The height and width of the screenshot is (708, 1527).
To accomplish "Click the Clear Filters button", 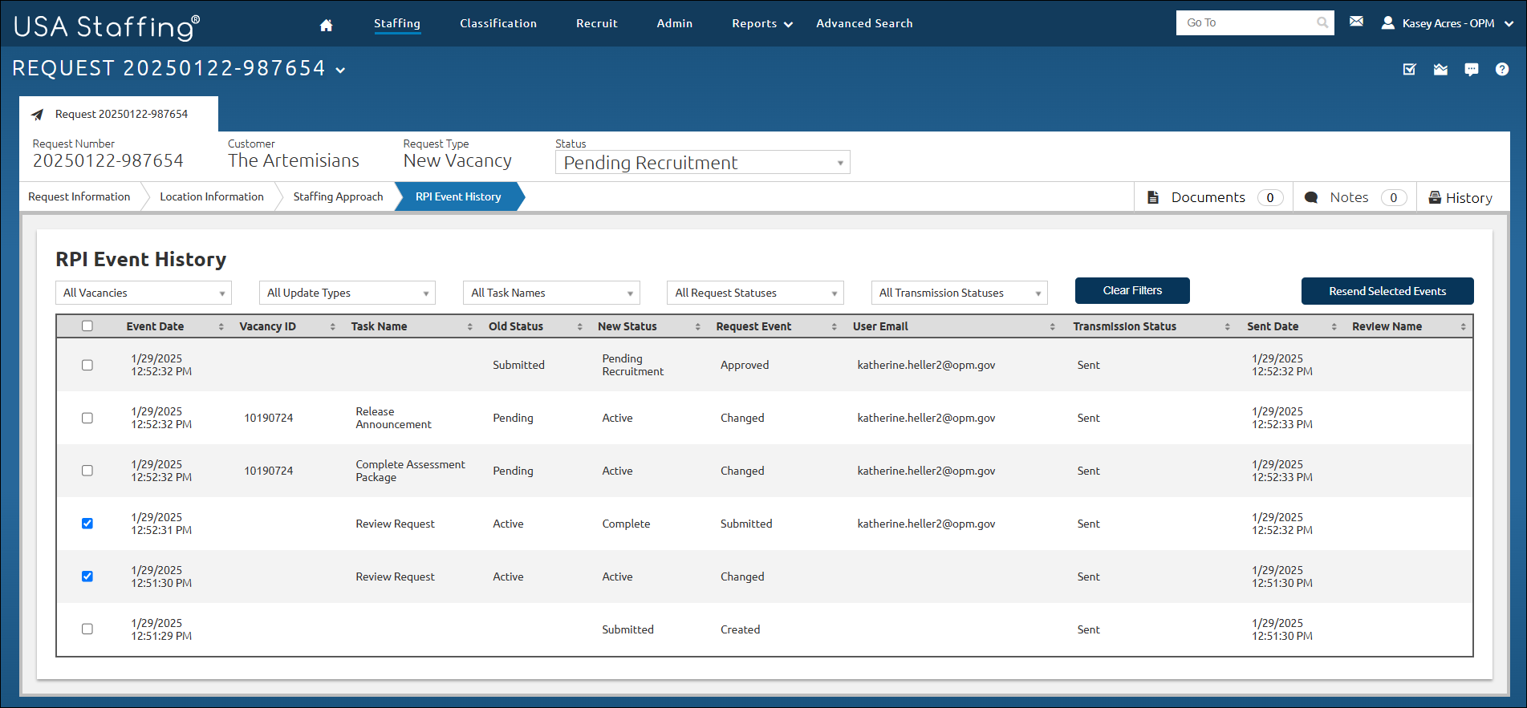I will (1132, 290).
